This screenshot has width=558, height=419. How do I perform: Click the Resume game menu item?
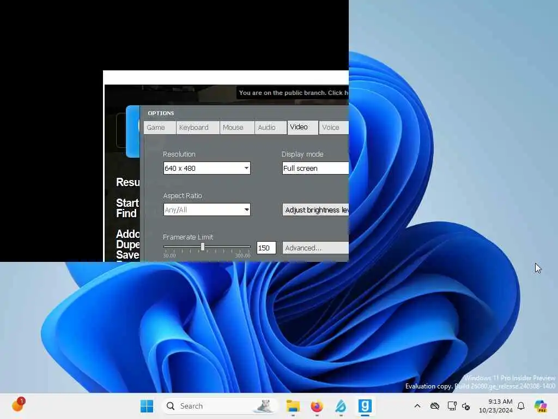[x=128, y=182]
